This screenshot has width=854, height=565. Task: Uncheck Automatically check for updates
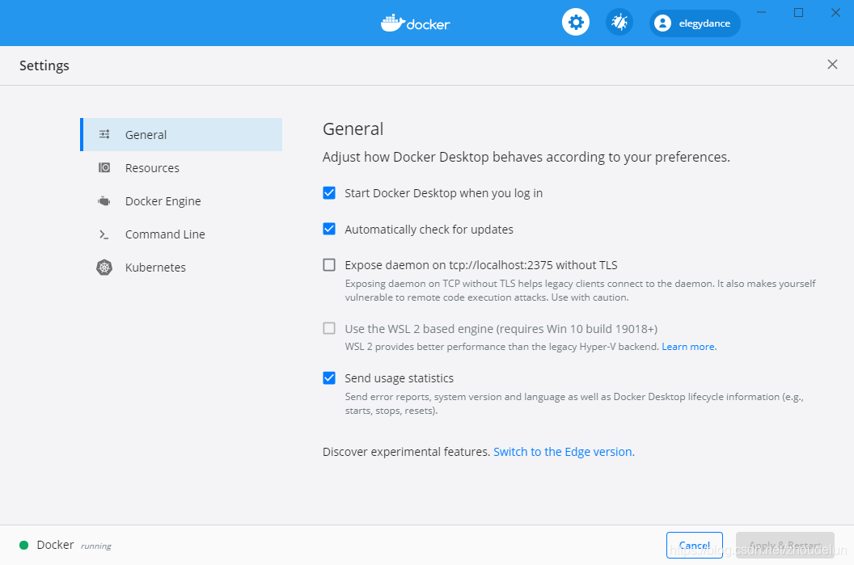click(329, 229)
